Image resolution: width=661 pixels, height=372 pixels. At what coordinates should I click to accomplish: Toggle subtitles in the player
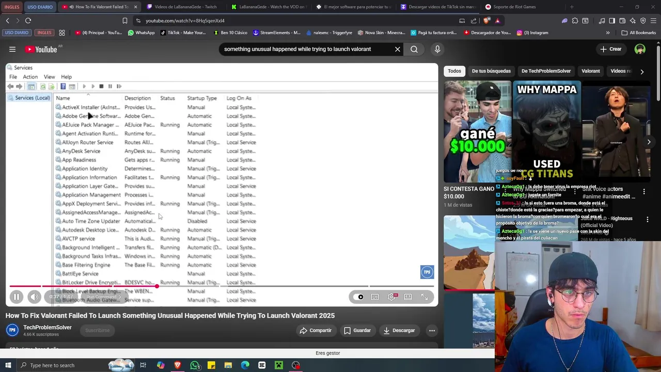(375, 297)
